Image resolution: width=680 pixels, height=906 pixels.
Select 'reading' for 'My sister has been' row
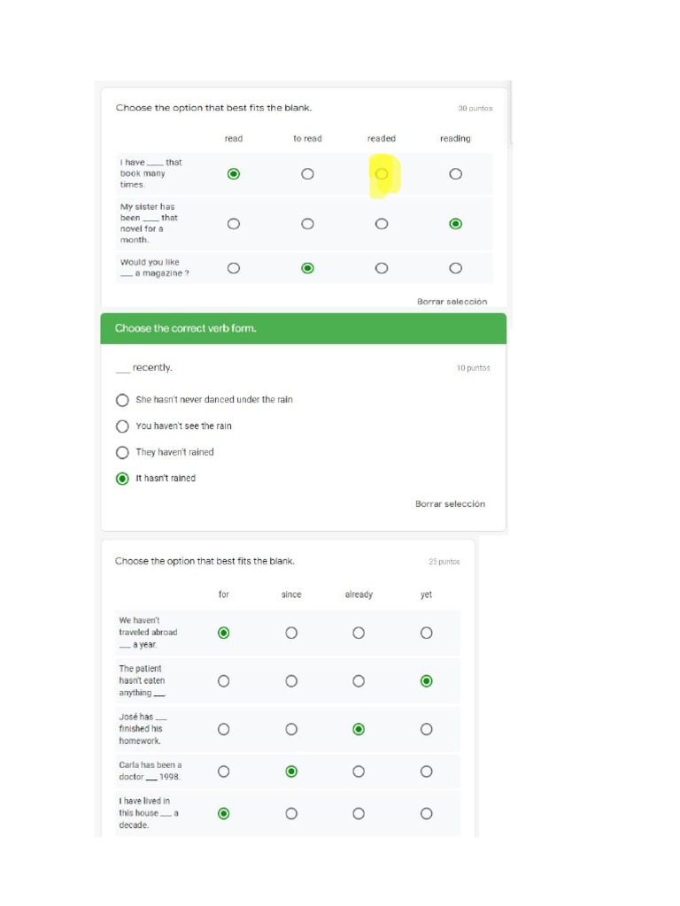(x=455, y=224)
